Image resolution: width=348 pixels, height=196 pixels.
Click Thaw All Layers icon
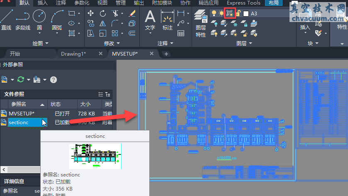[x=234, y=33]
